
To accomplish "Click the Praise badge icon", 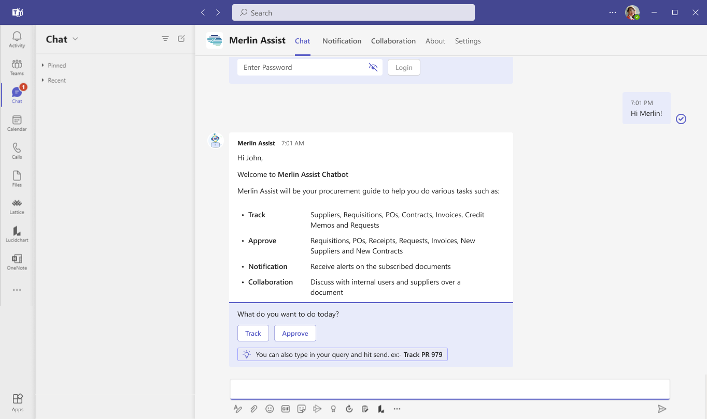I will pyautogui.click(x=333, y=409).
